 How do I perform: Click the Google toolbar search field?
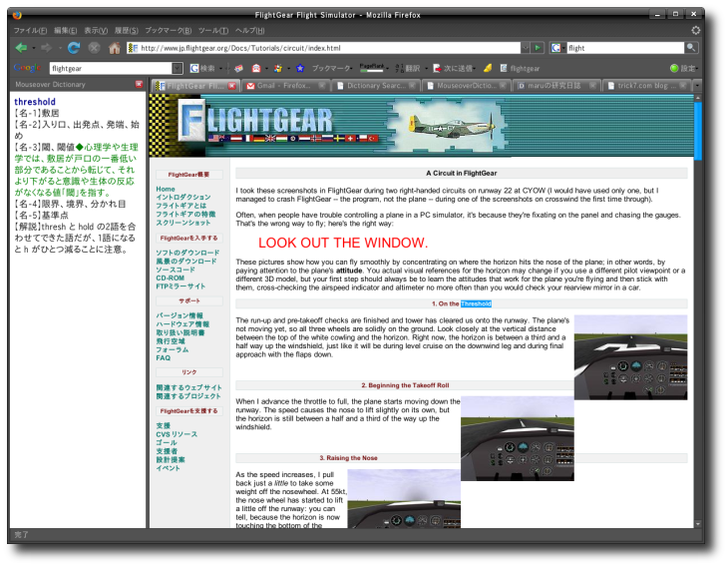tap(112, 68)
